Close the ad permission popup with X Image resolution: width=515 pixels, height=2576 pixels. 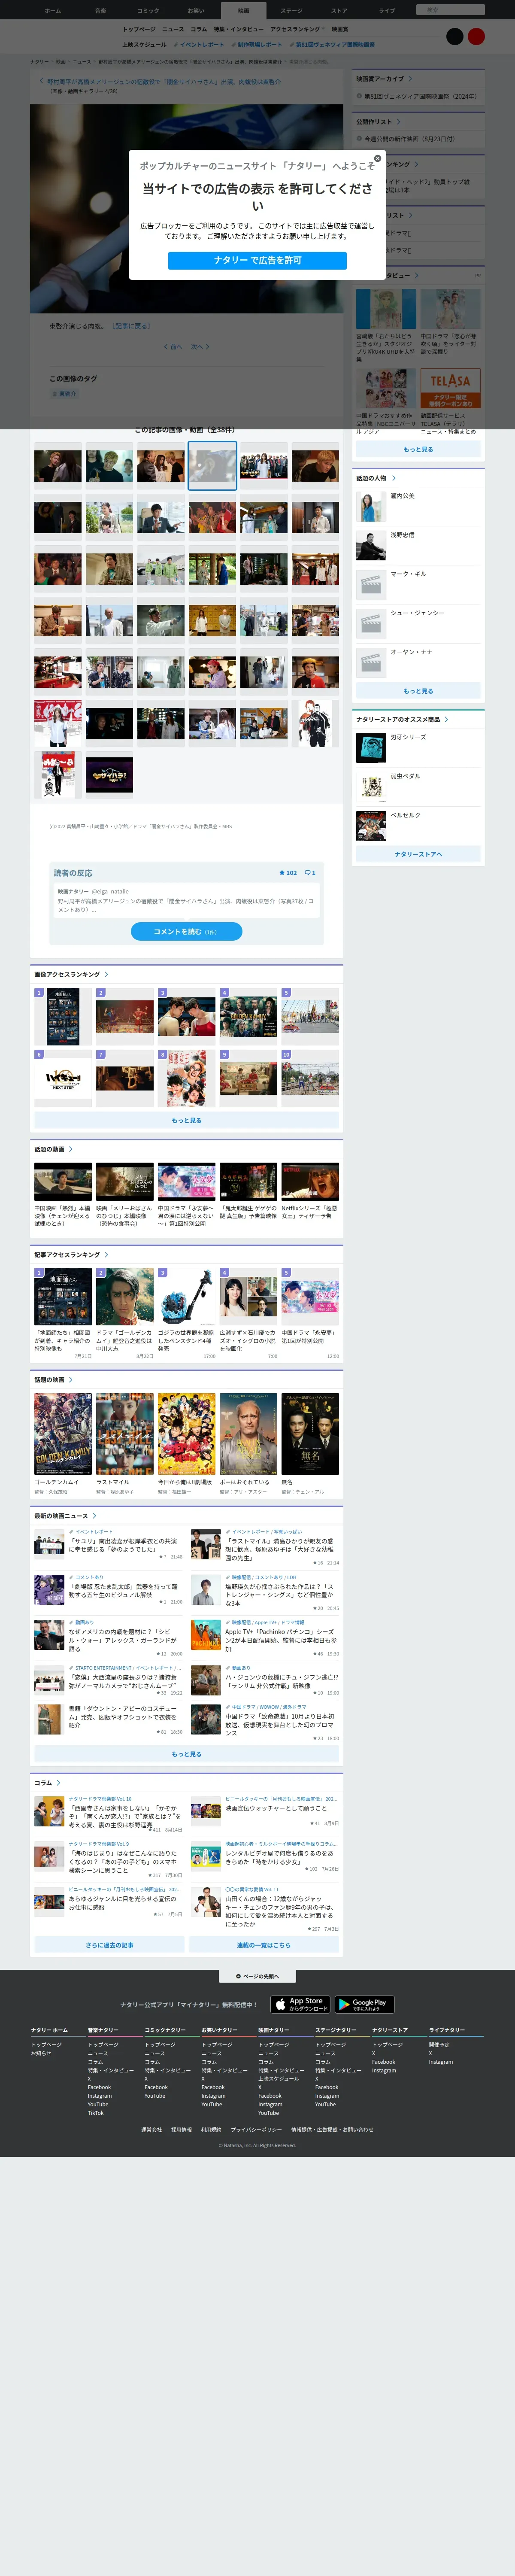click(377, 158)
